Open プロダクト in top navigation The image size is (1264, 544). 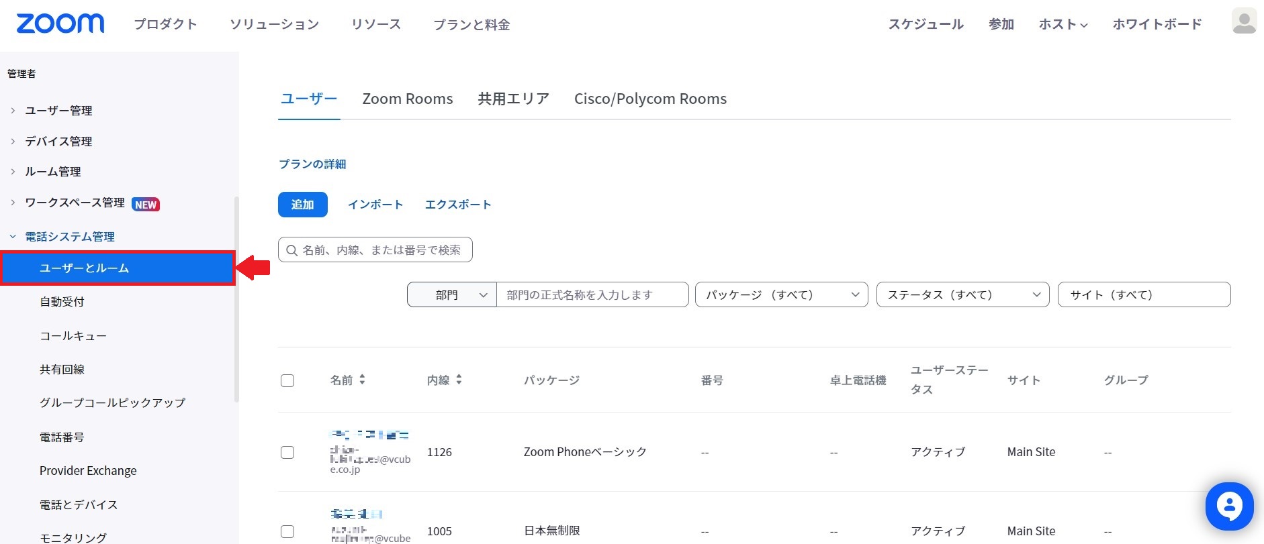click(165, 24)
